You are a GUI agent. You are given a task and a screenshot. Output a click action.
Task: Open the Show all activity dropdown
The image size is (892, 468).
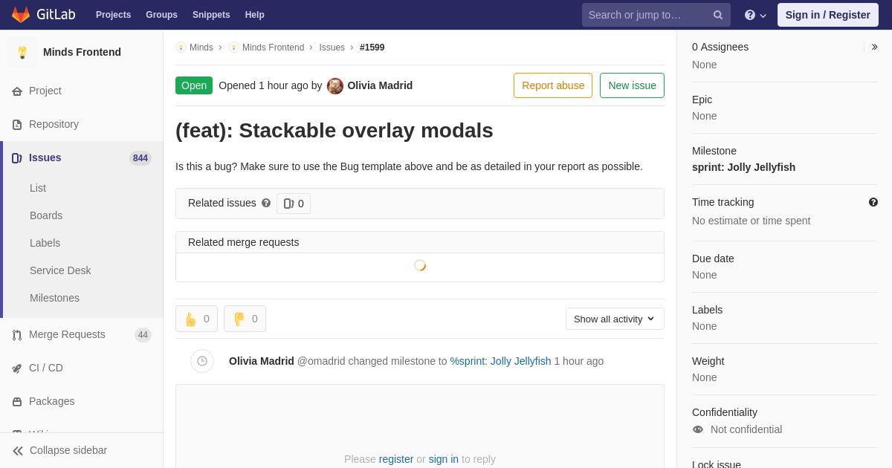(x=615, y=319)
